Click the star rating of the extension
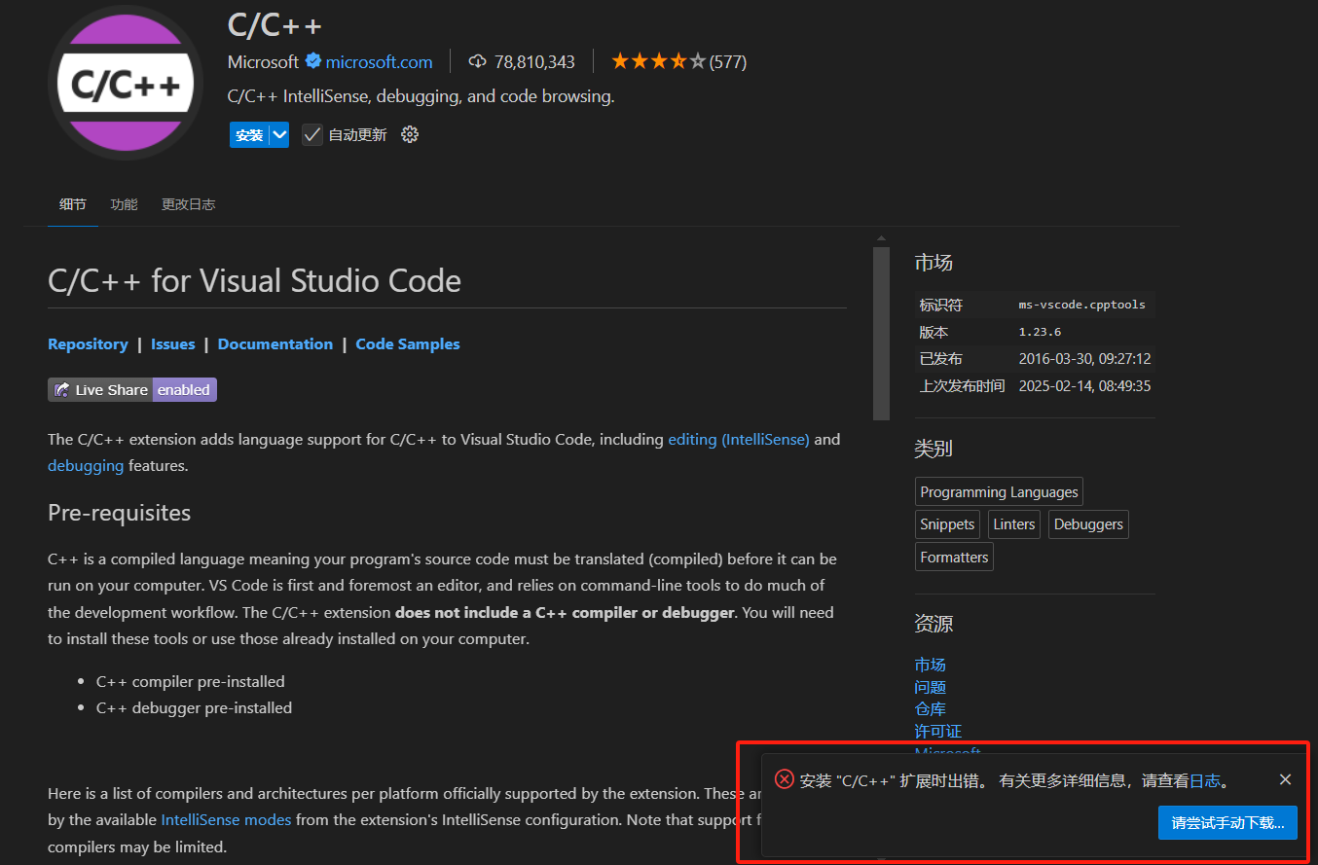Viewport: 1318px width, 865px height. tap(658, 61)
